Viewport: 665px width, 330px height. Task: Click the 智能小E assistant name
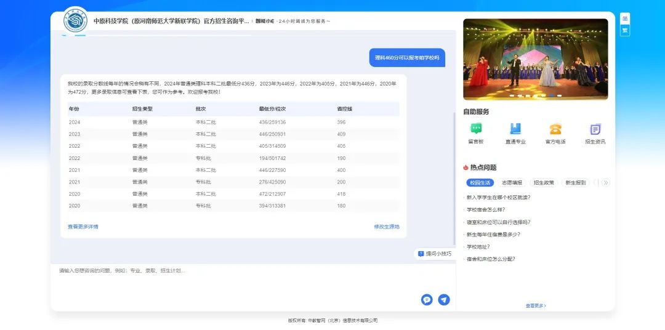[265, 21]
